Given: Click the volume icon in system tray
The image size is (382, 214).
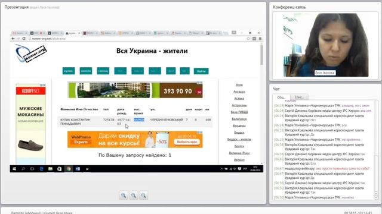Looking at the screenshot, I should click(x=235, y=169).
